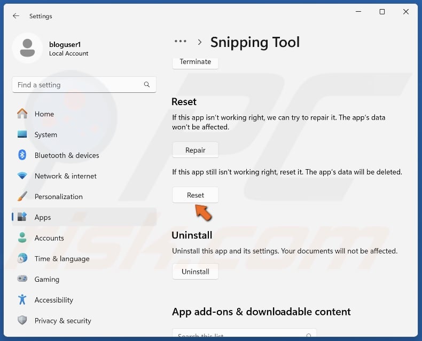This screenshot has width=422, height=341.
Task: Click the Snipping Tool page title
Action: [x=255, y=42]
